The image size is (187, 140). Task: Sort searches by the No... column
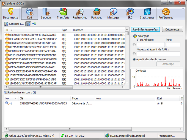[x=11, y=98]
